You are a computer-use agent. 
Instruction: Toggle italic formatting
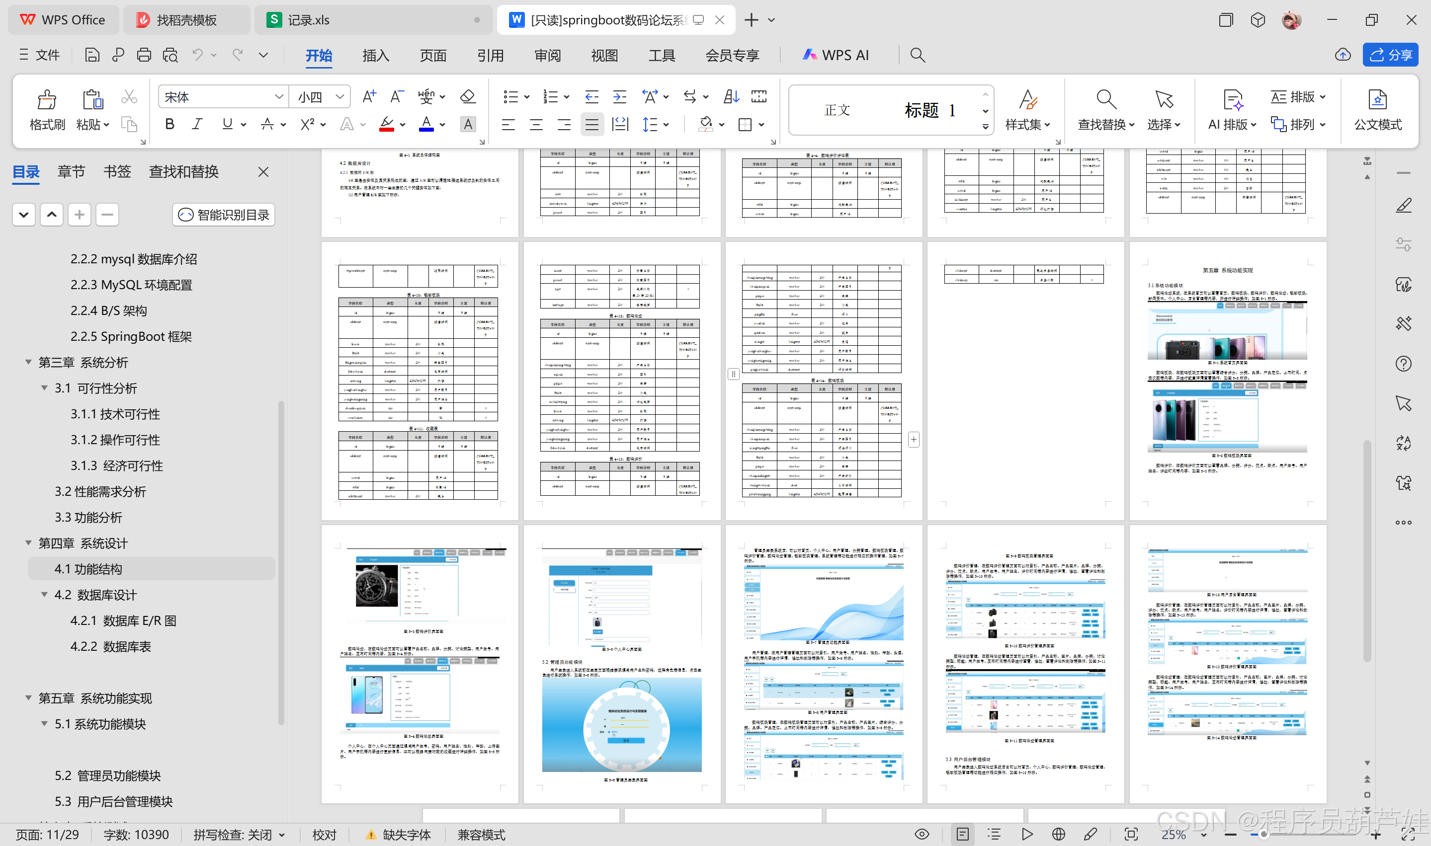197,124
